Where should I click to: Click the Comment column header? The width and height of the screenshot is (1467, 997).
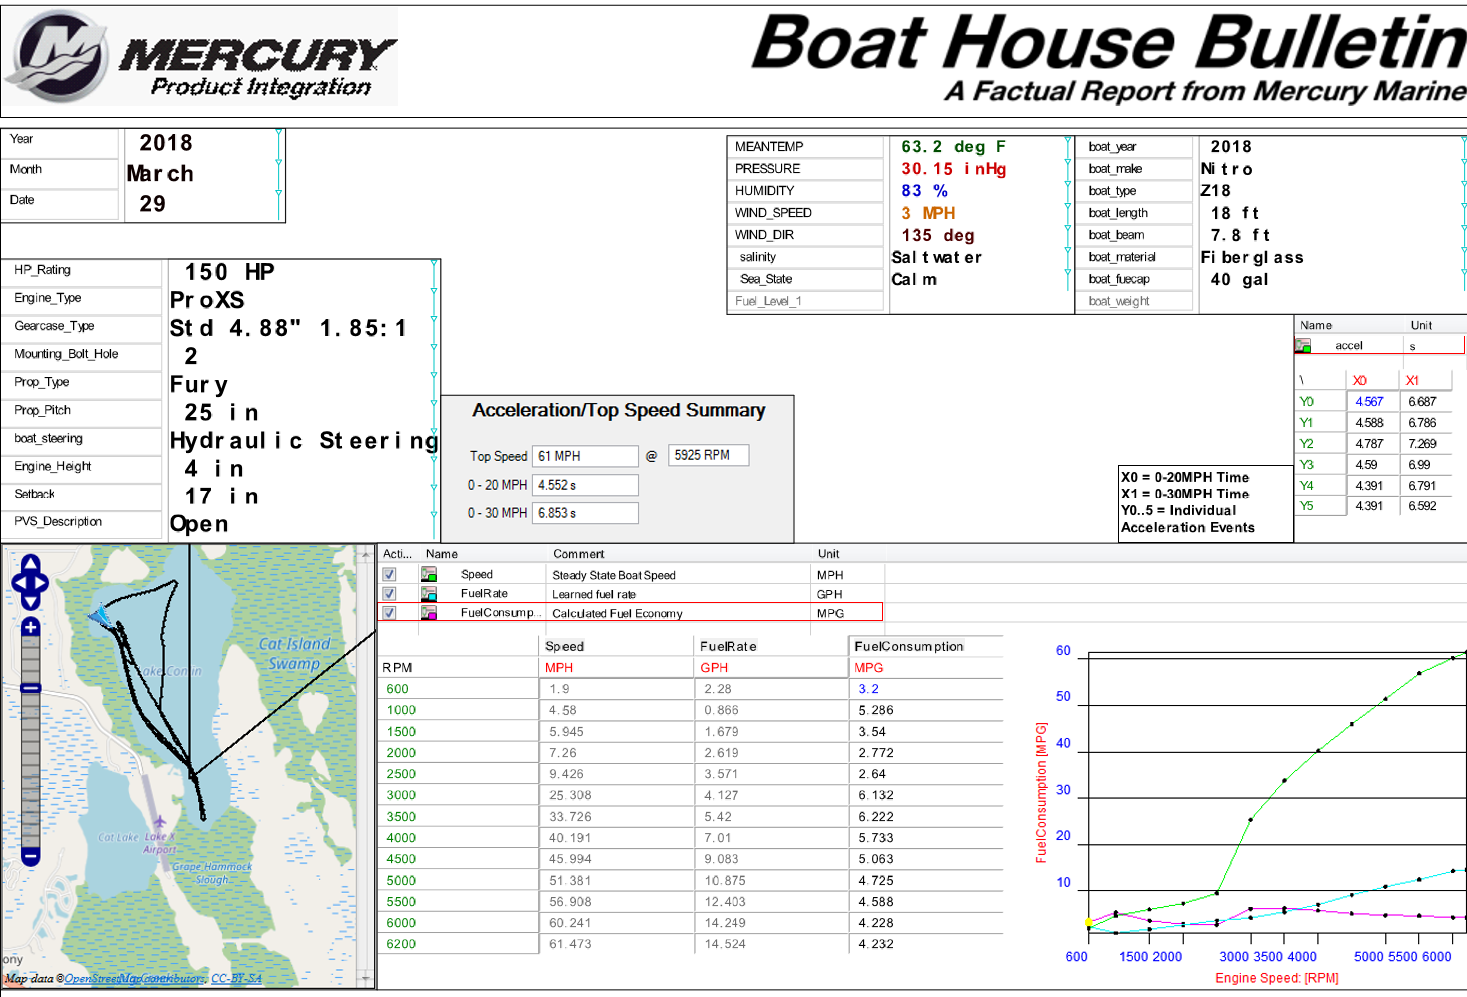pos(579,554)
